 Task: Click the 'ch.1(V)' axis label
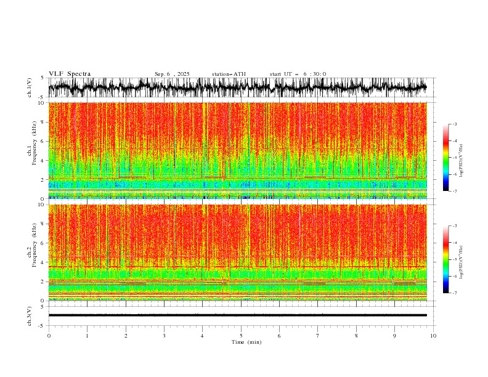pos(30,87)
